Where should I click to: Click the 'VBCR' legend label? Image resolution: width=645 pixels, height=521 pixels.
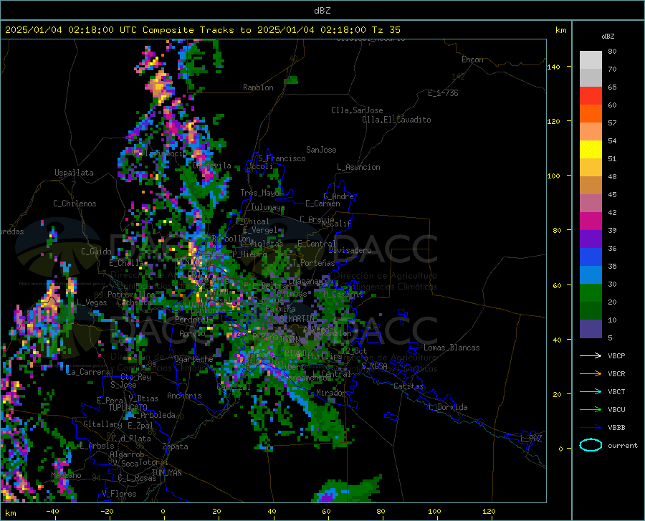pyautogui.click(x=616, y=373)
